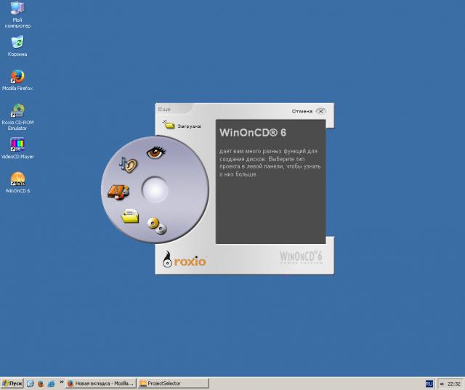Viewport: 465px width, 390px height.
Task: Click the Roxio logo in the dialog
Action: pyautogui.click(x=185, y=259)
